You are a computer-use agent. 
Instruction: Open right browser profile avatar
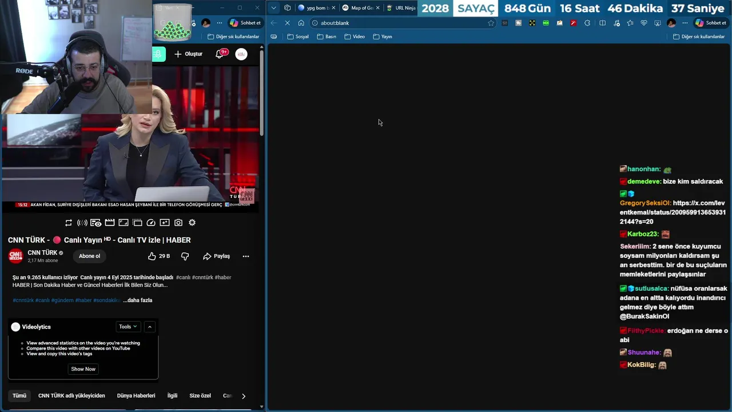point(671,23)
